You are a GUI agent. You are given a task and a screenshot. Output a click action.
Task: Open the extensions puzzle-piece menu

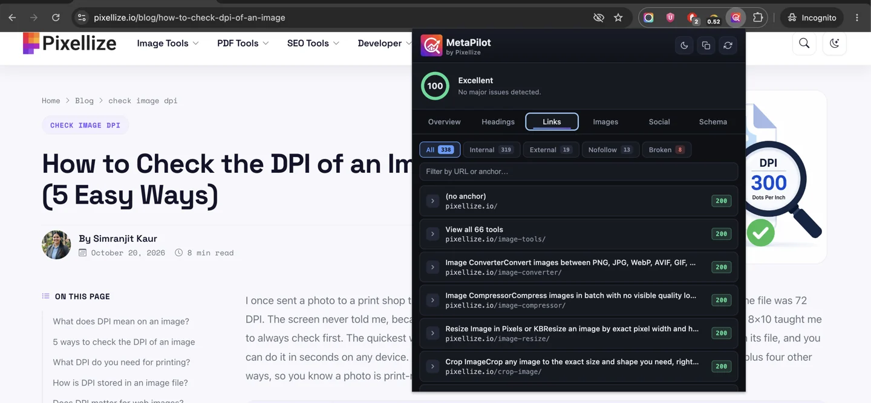[757, 18]
